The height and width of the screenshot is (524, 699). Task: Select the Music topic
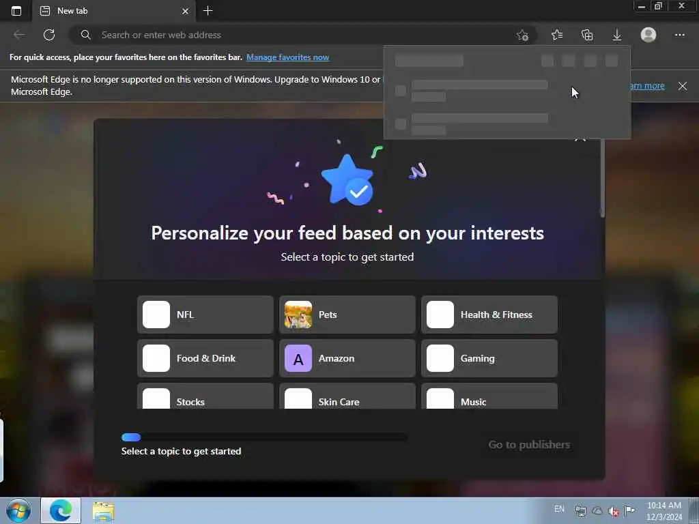pyautogui.click(x=489, y=396)
